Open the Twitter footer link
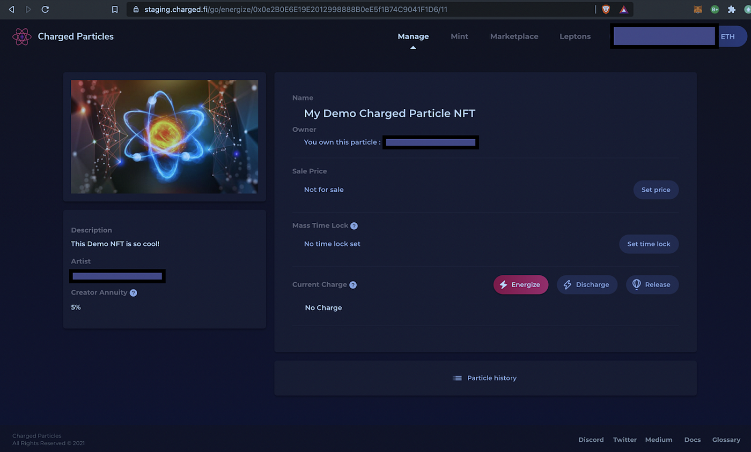The height and width of the screenshot is (452, 751). 625,440
